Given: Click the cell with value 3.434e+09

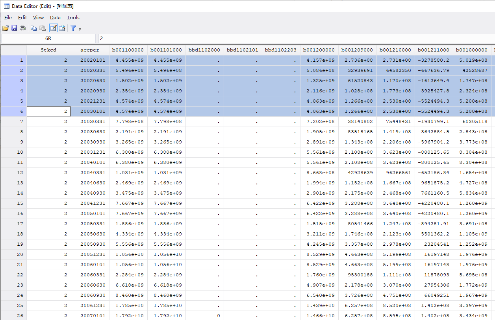Looking at the screenshot, I should [472, 316].
